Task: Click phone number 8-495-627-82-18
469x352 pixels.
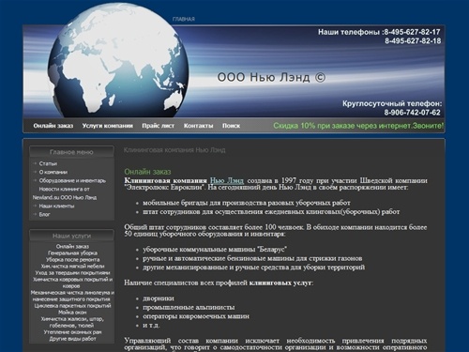Action: 413,41
